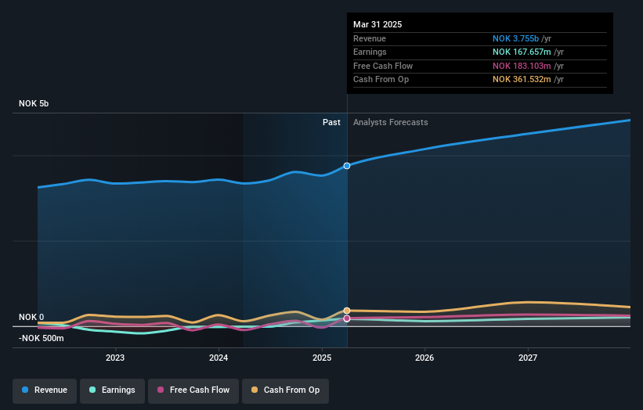Screen dimensions: 643x410
Task: Click the NOK 183.103m free cash flow value
Action: click(x=522, y=66)
